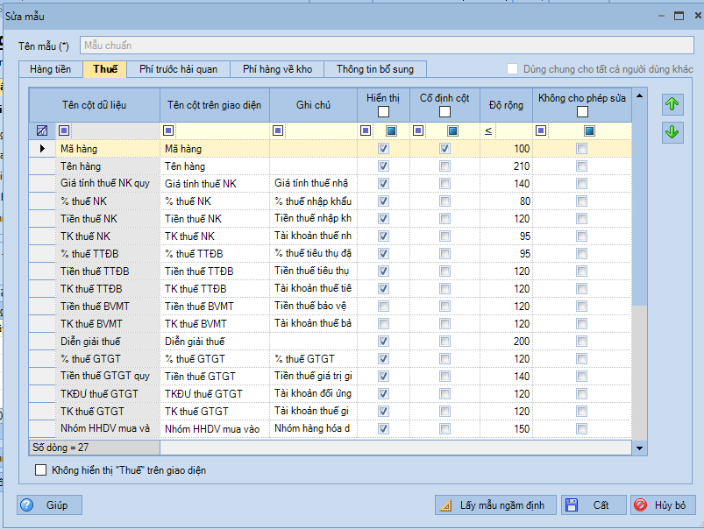The width and height of the screenshot is (704, 529).
Task: Click scrollbar down arrow of the grid
Action: (639, 448)
